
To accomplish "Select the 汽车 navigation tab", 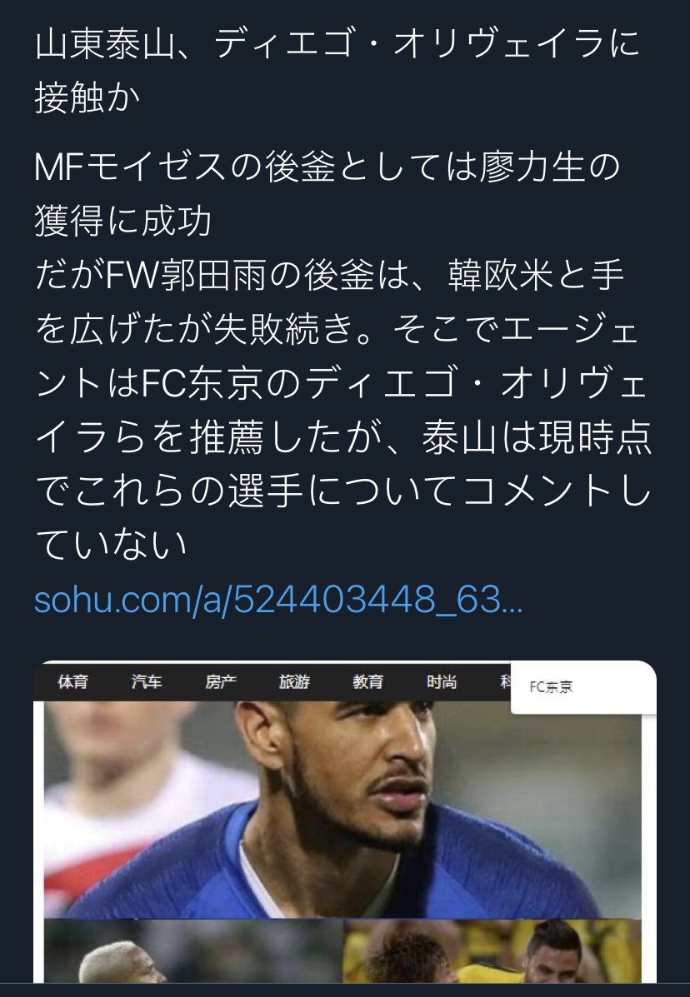I will point(147,682).
